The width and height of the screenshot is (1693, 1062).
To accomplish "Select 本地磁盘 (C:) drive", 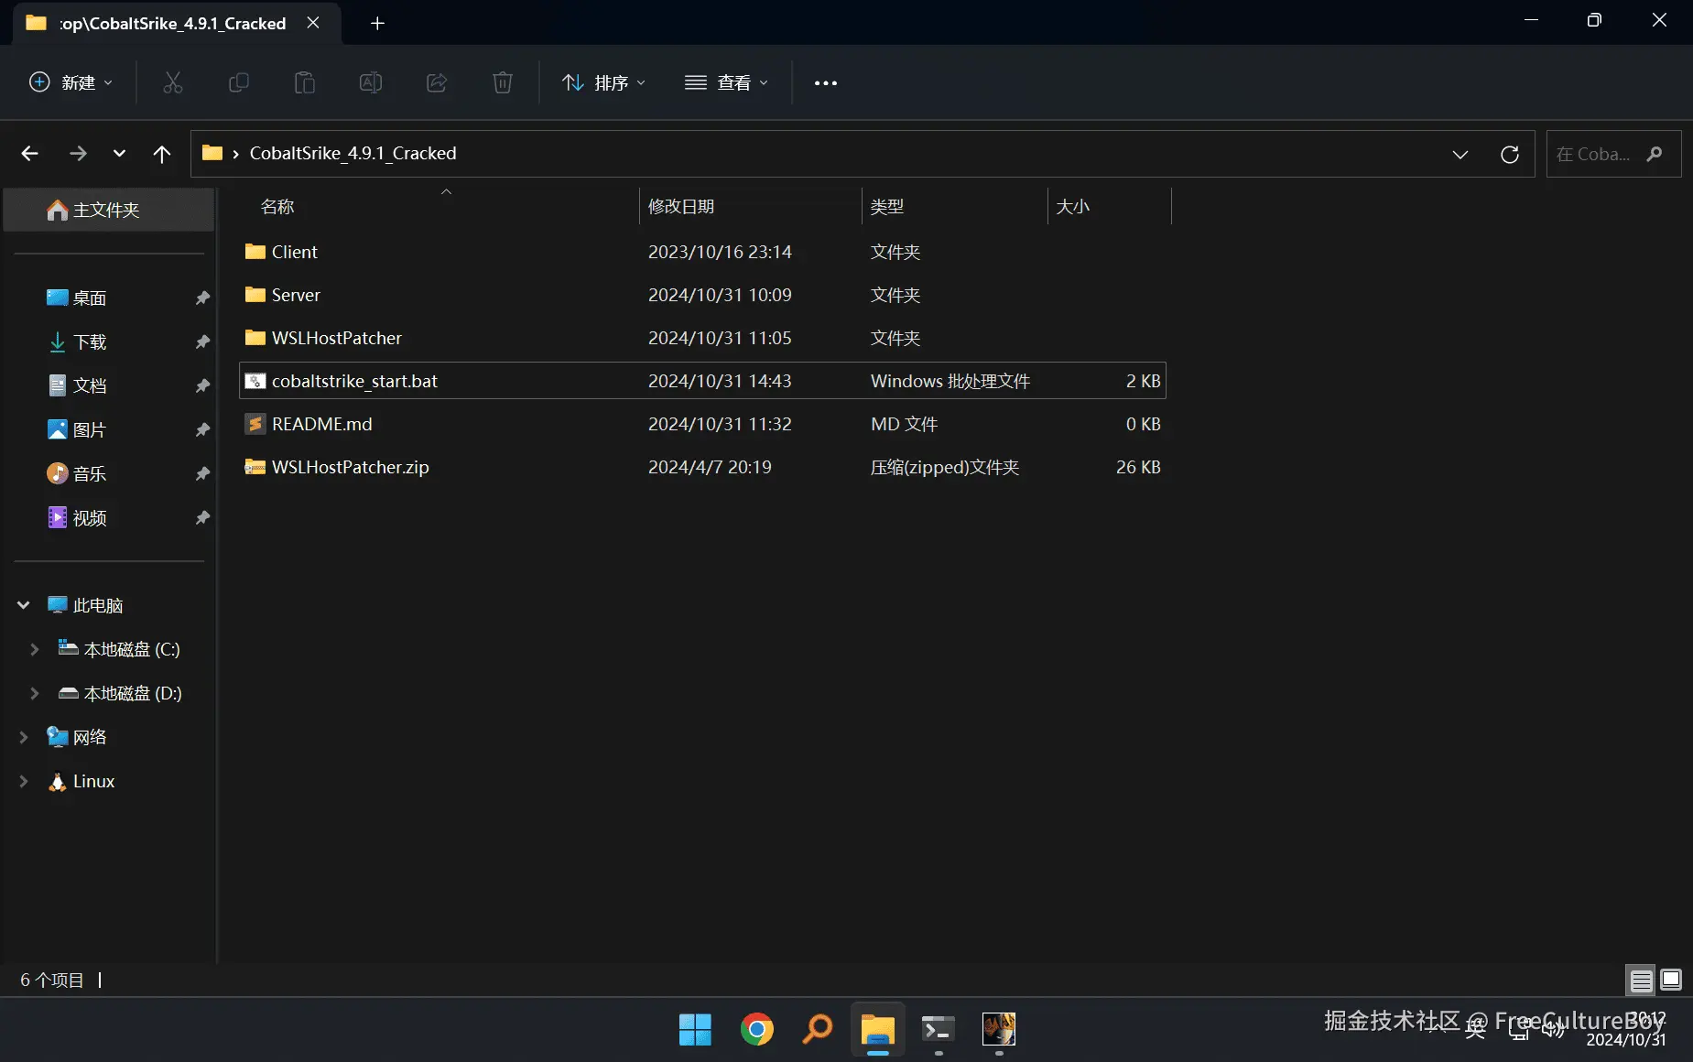I will click(x=132, y=649).
